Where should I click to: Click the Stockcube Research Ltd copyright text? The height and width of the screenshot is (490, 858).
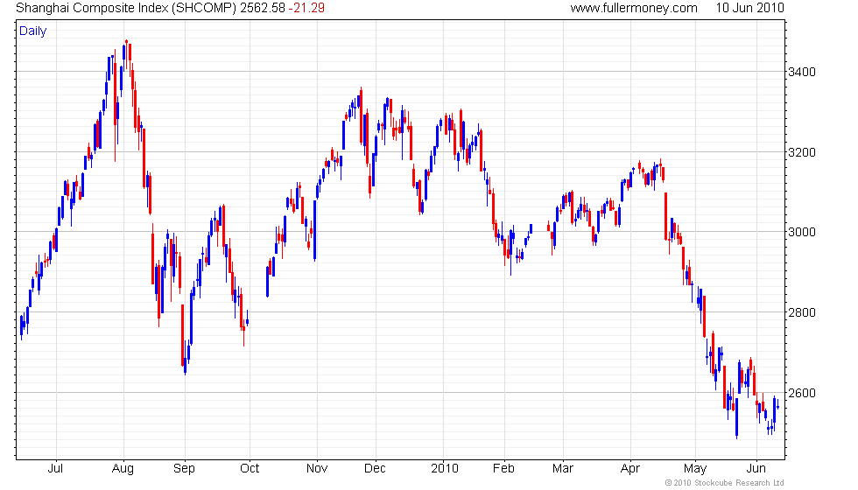click(x=724, y=483)
